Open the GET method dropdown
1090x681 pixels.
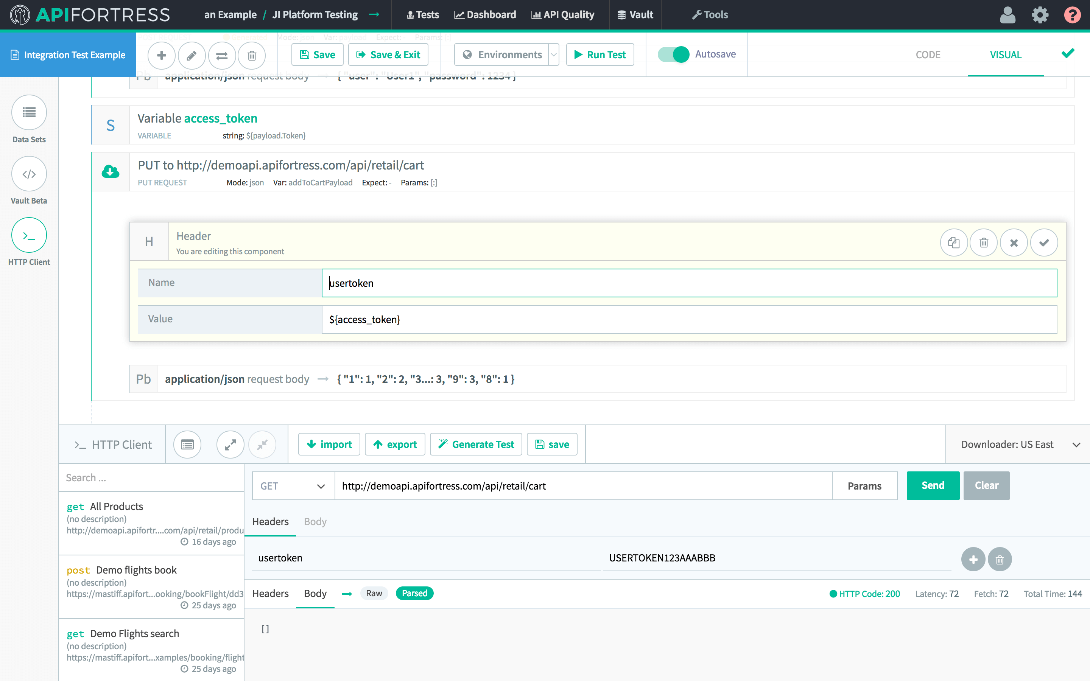[293, 486]
